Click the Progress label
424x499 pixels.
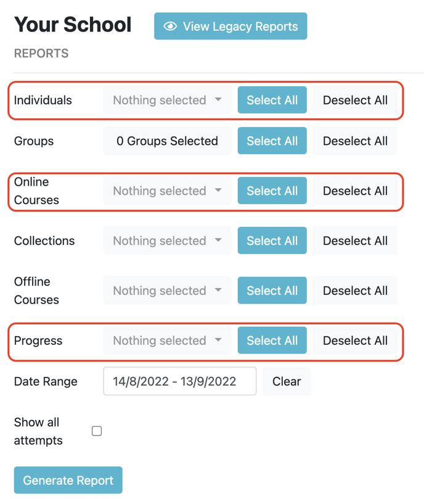coord(38,340)
